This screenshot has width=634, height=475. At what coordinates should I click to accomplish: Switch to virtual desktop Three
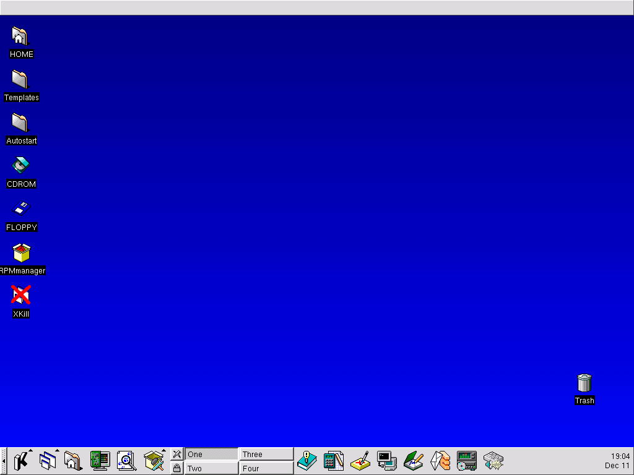click(x=266, y=454)
